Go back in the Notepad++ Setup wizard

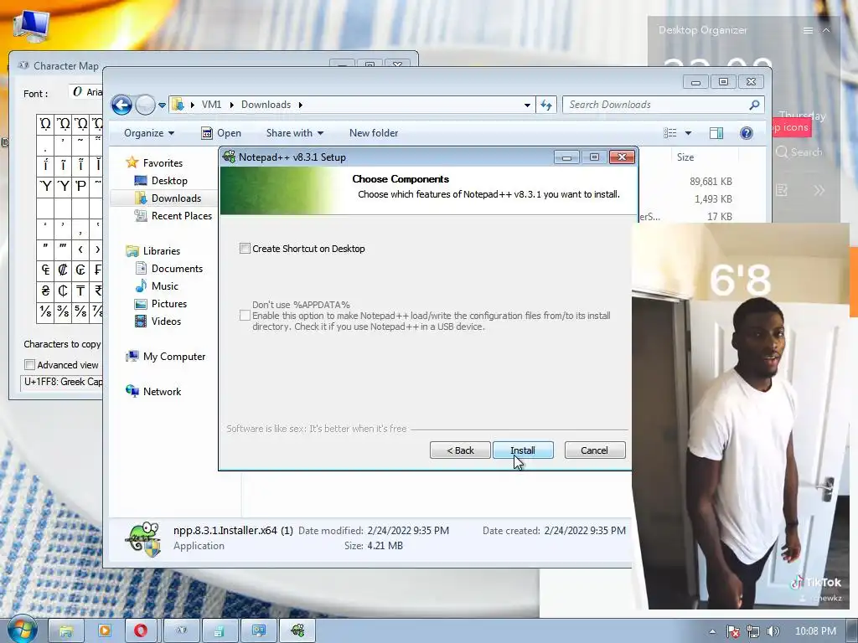pyautogui.click(x=460, y=450)
